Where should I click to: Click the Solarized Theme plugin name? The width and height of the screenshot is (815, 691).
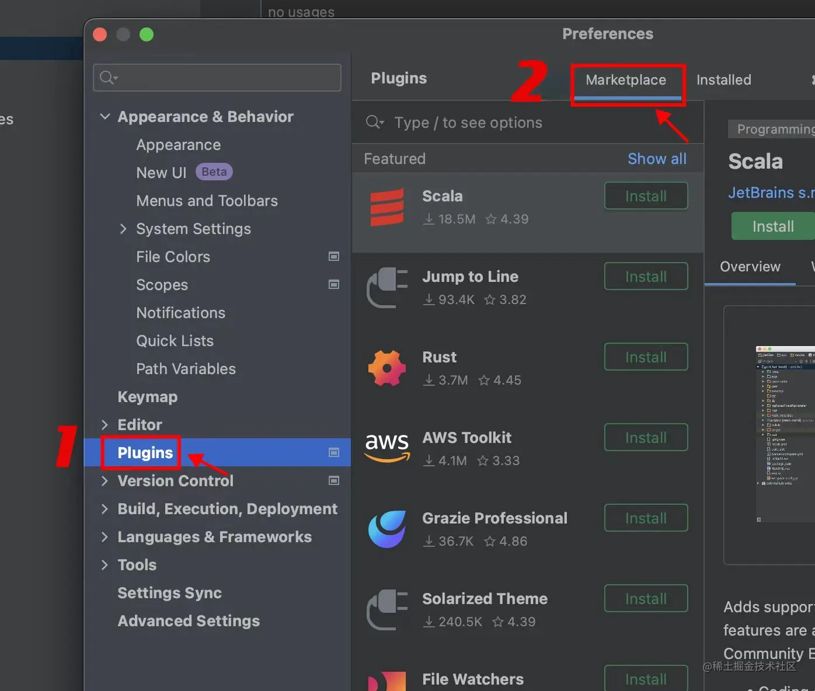point(485,599)
